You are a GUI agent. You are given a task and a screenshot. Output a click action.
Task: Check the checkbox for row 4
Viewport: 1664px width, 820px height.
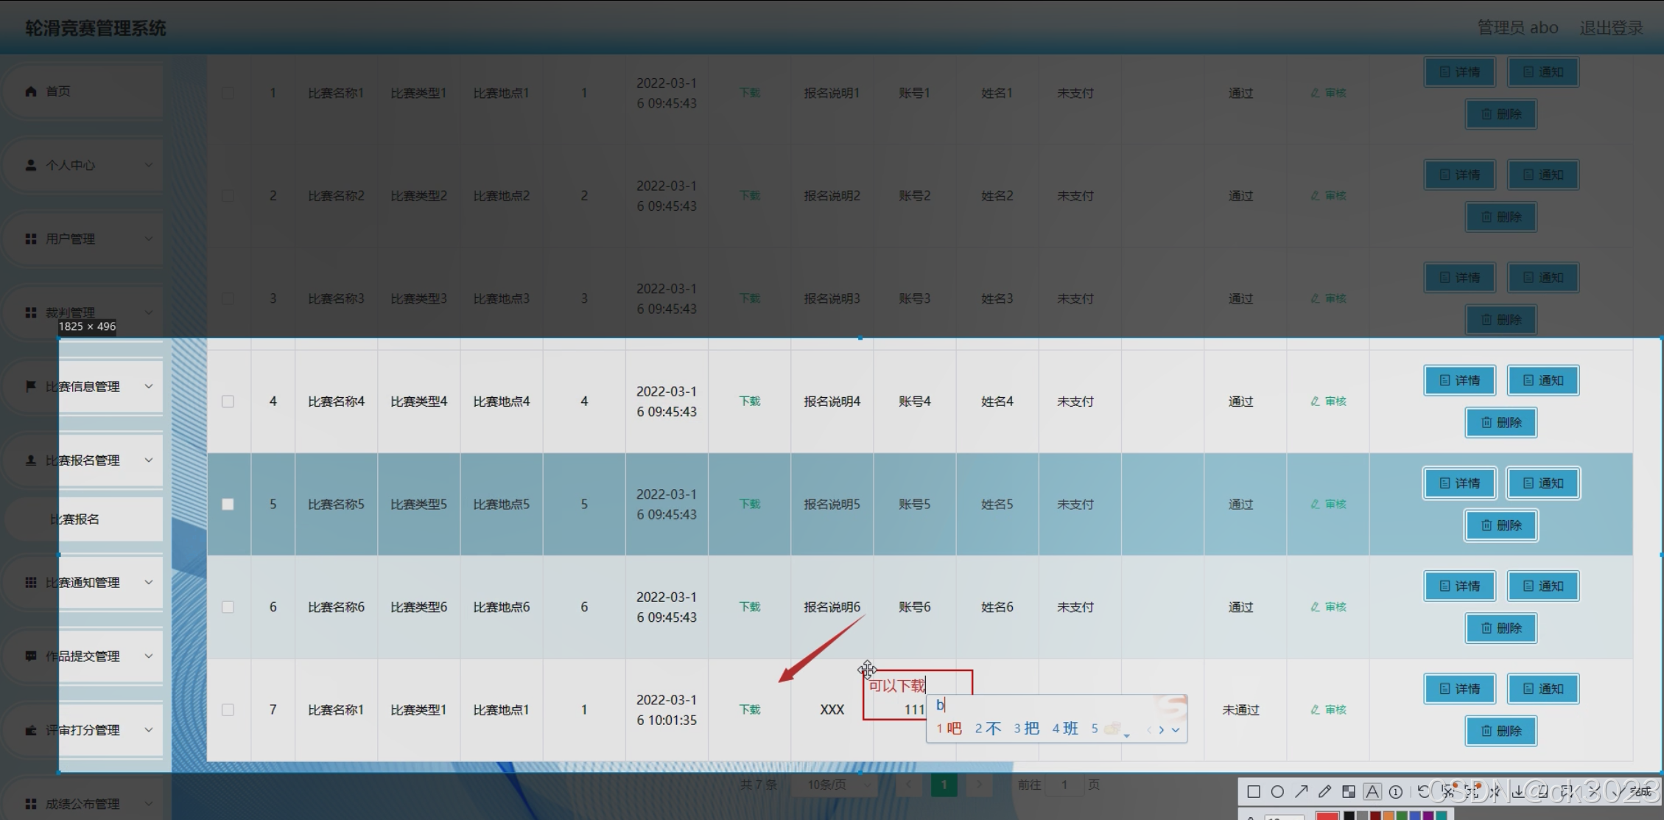pos(228,402)
